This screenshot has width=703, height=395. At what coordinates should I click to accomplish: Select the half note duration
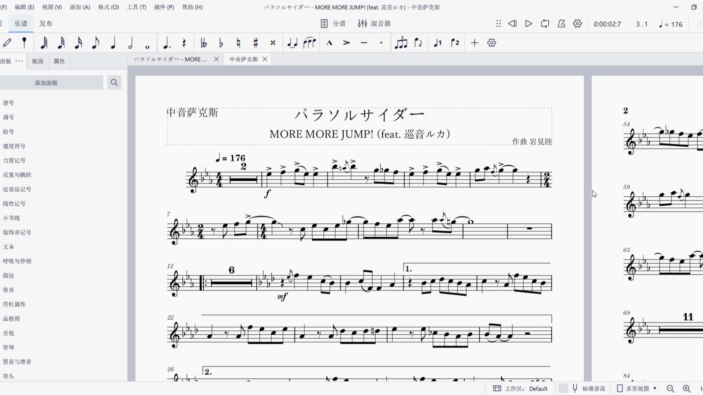tap(130, 43)
